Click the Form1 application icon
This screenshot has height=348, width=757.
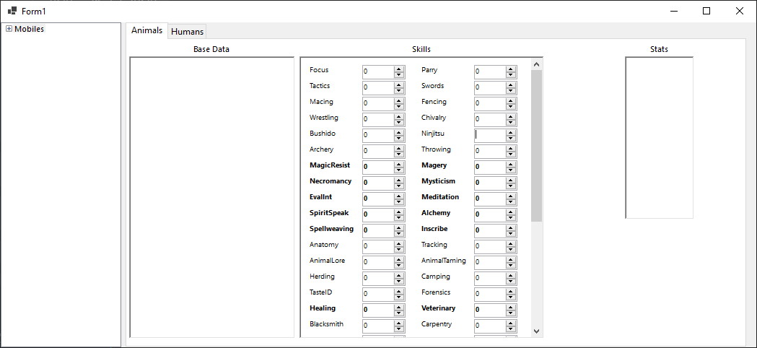click(12, 11)
